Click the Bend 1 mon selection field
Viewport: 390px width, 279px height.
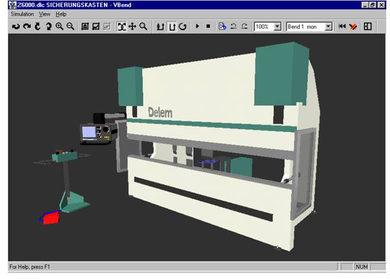(305, 26)
